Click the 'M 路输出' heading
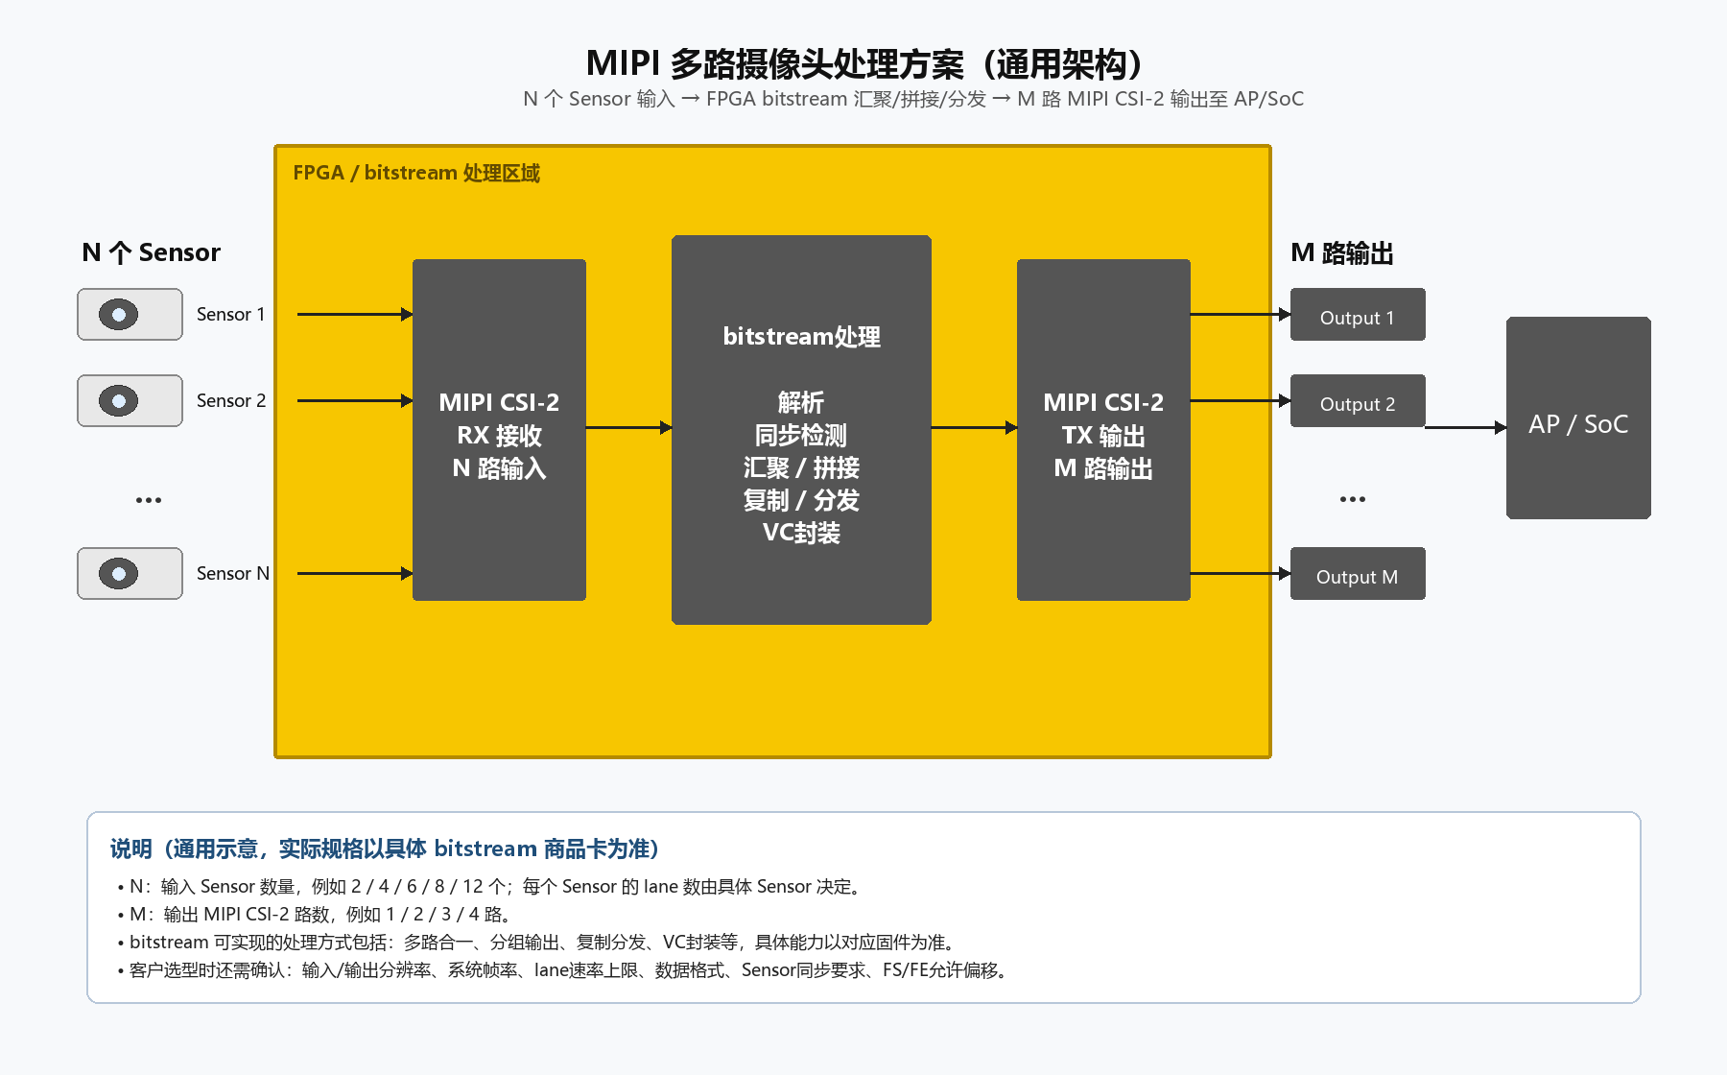The image size is (1727, 1075). tap(1342, 252)
